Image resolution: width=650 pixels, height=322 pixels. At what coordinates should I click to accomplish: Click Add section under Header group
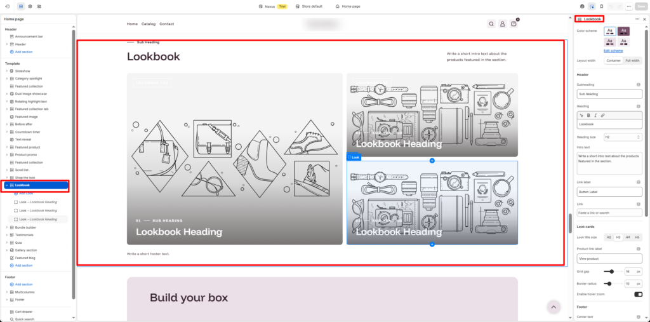tap(23, 52)
